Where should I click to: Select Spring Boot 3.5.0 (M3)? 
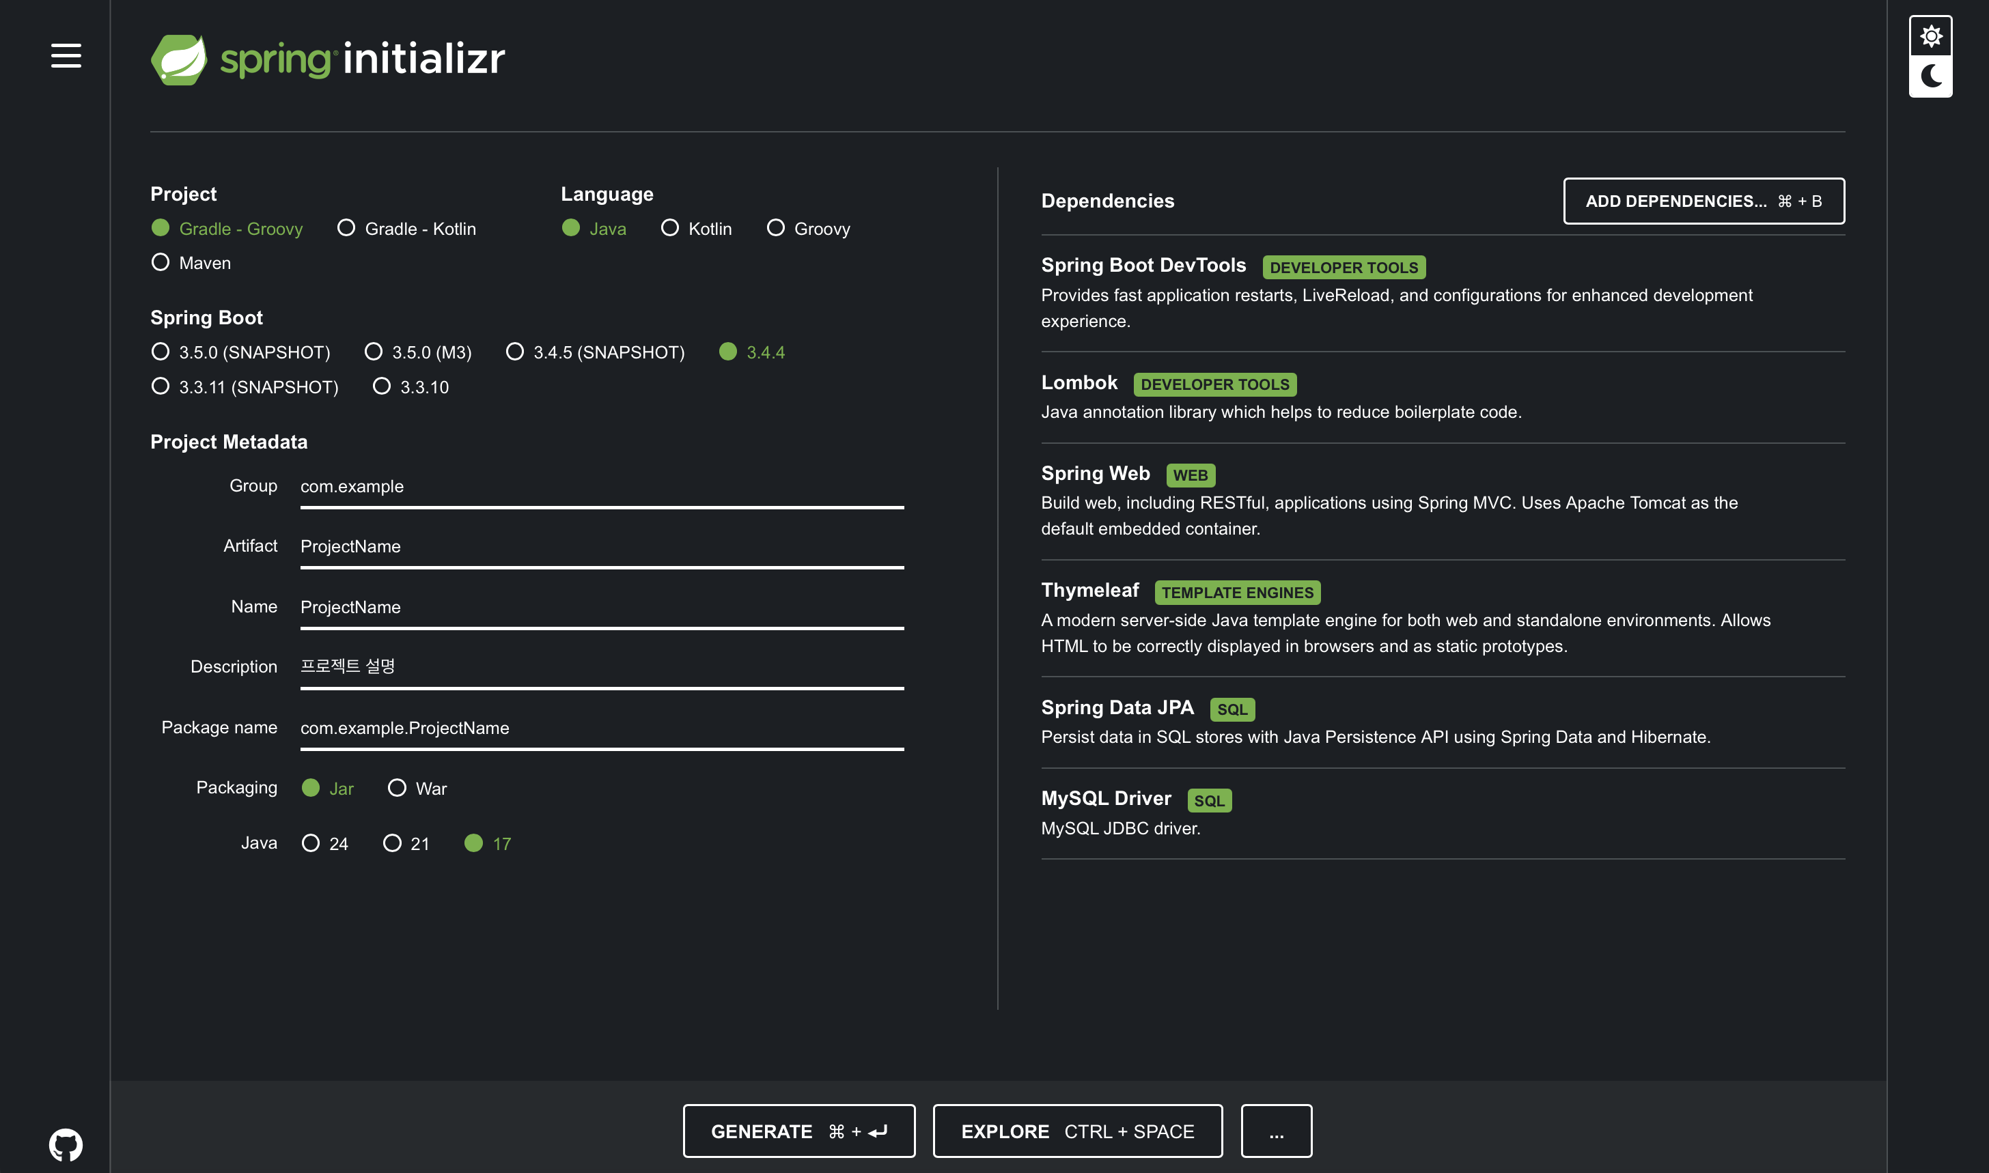(418, 352)
